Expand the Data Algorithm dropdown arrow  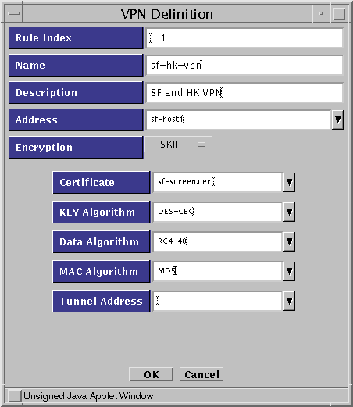[289, 241]
